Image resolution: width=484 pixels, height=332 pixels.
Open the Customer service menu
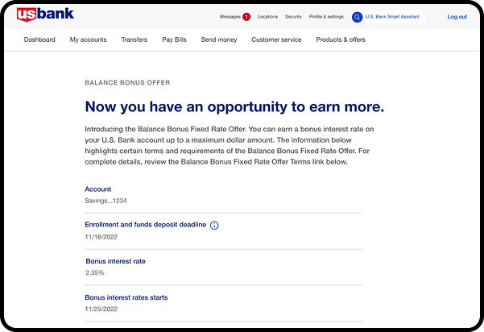point(275,39)
